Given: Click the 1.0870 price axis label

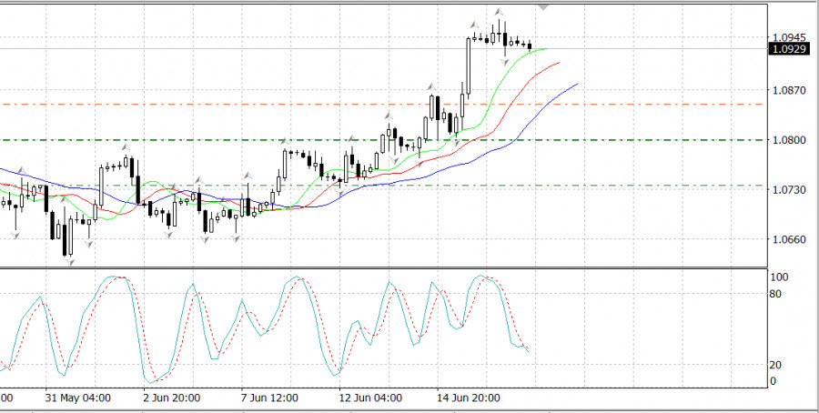Looking at the screenshot, I should [x=786, y=91].
